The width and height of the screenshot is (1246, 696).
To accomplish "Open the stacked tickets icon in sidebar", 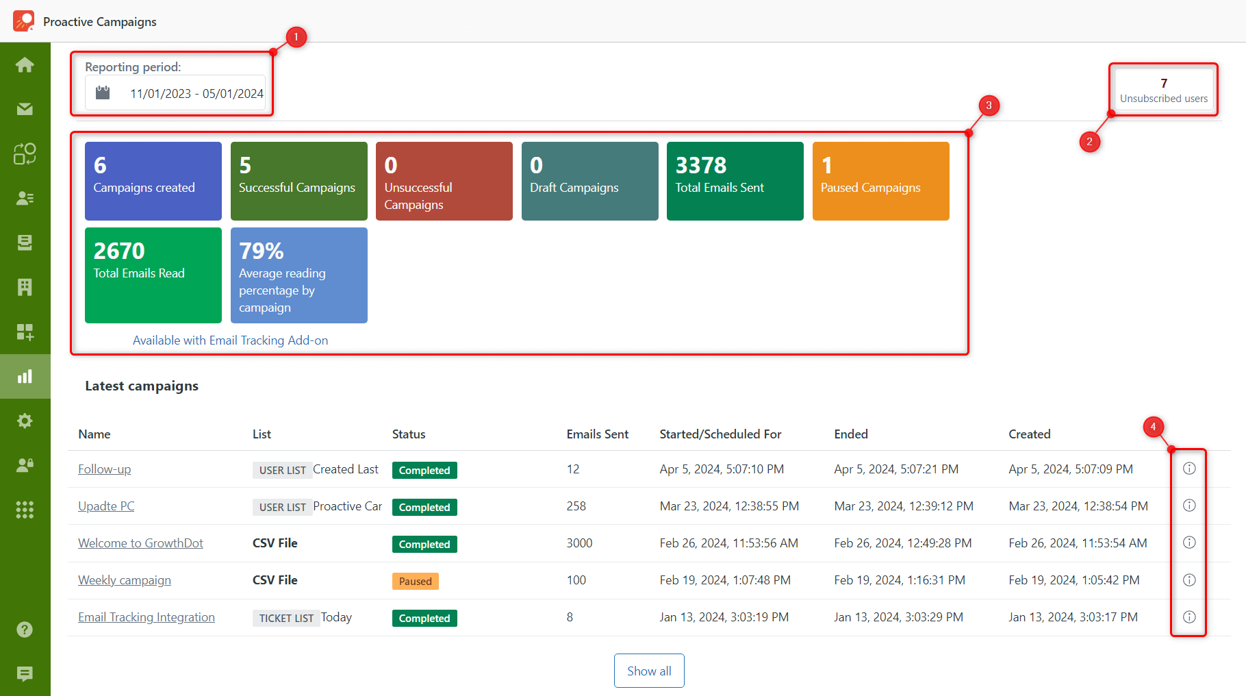I will [x=25, y=243].
